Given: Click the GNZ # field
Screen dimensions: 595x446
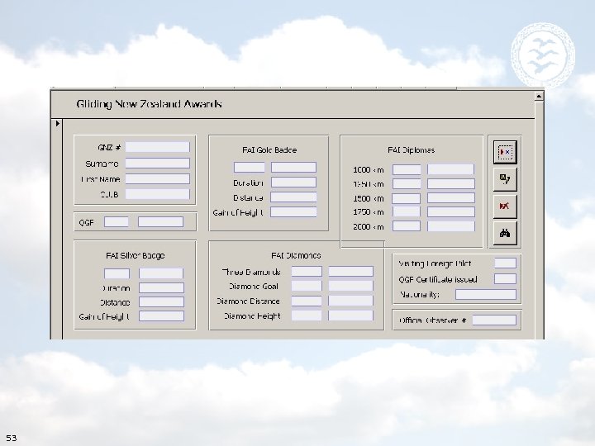Looking at the screenshot, I should click(158, 147).
